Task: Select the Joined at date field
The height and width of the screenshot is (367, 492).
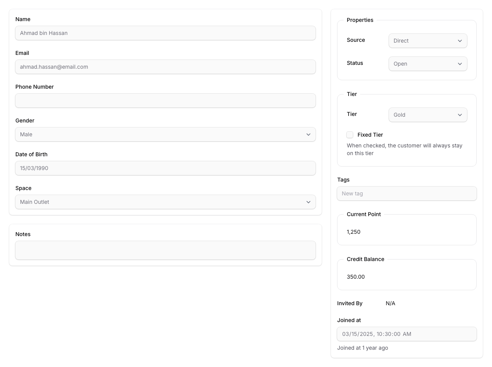Action: pos(407,334)
